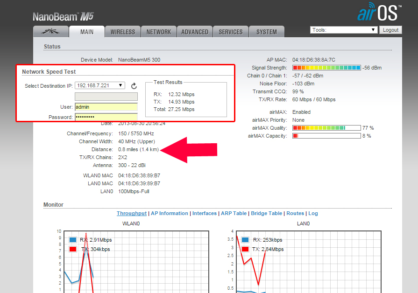
Task: Click the blue RX legend swatch in WLAN0
Action: (x=73, y=240)
